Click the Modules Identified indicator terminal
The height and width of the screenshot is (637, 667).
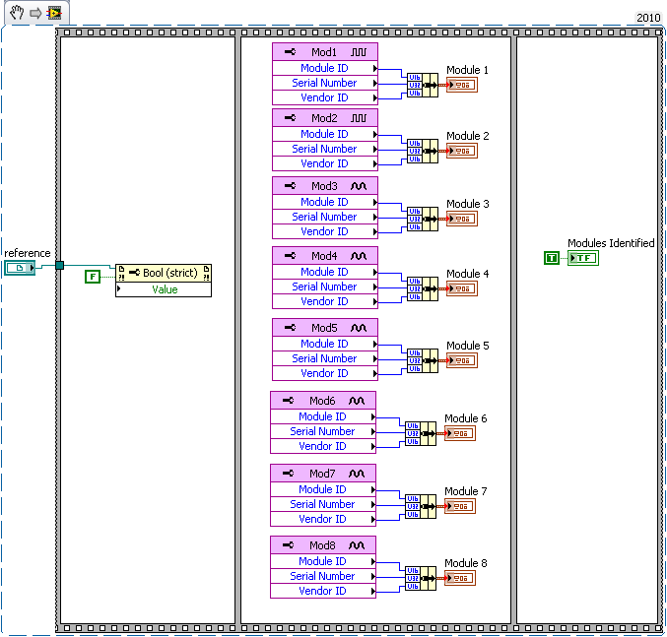pos(583,258)
